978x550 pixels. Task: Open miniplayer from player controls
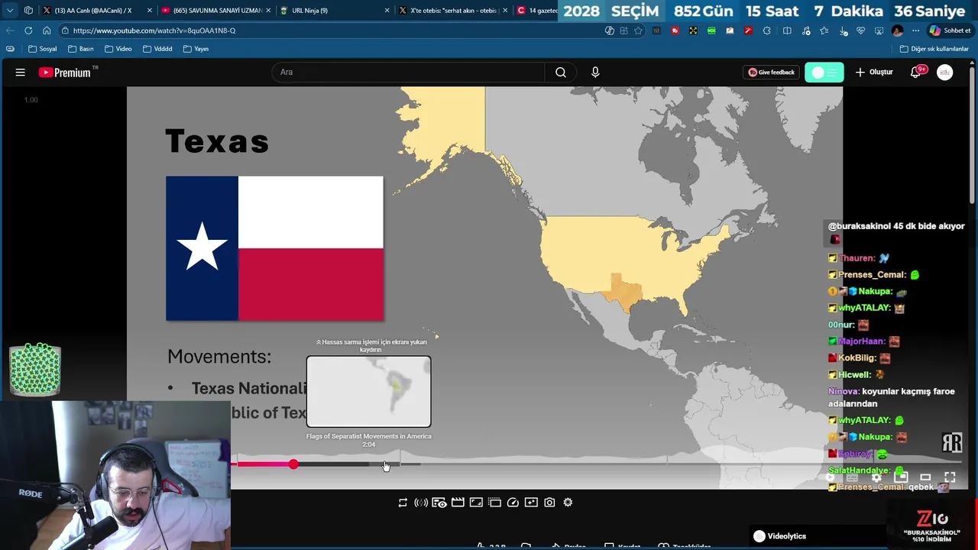click(x=902, y=477)
